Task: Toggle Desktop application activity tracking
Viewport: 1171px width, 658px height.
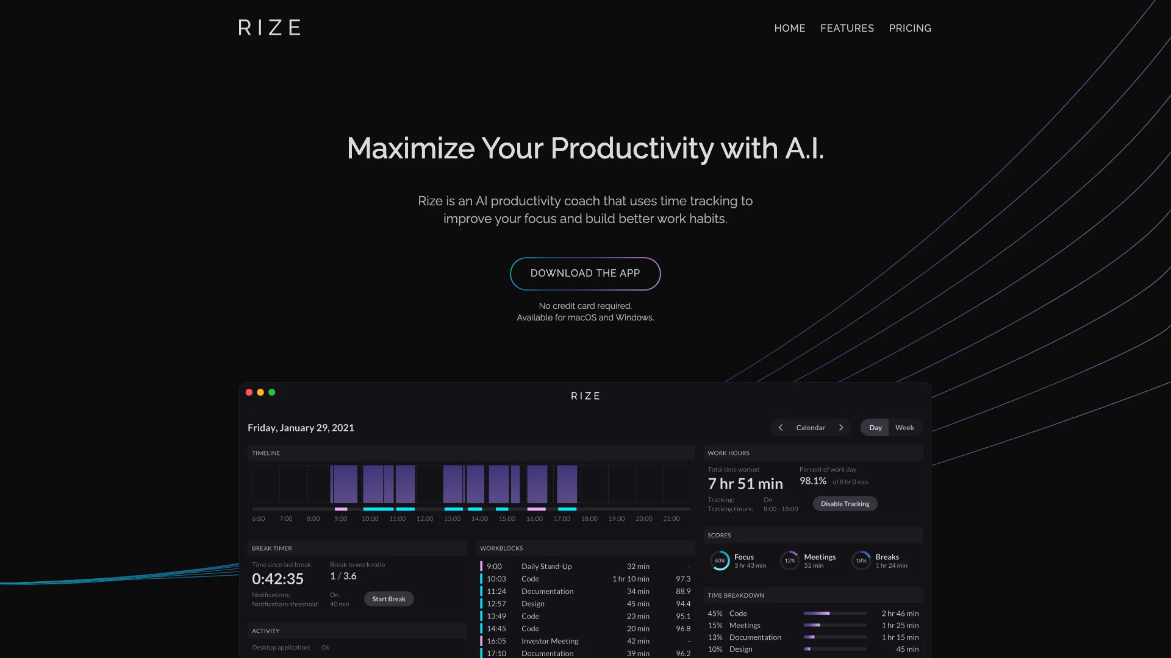Action: click(x=325, y=648)
